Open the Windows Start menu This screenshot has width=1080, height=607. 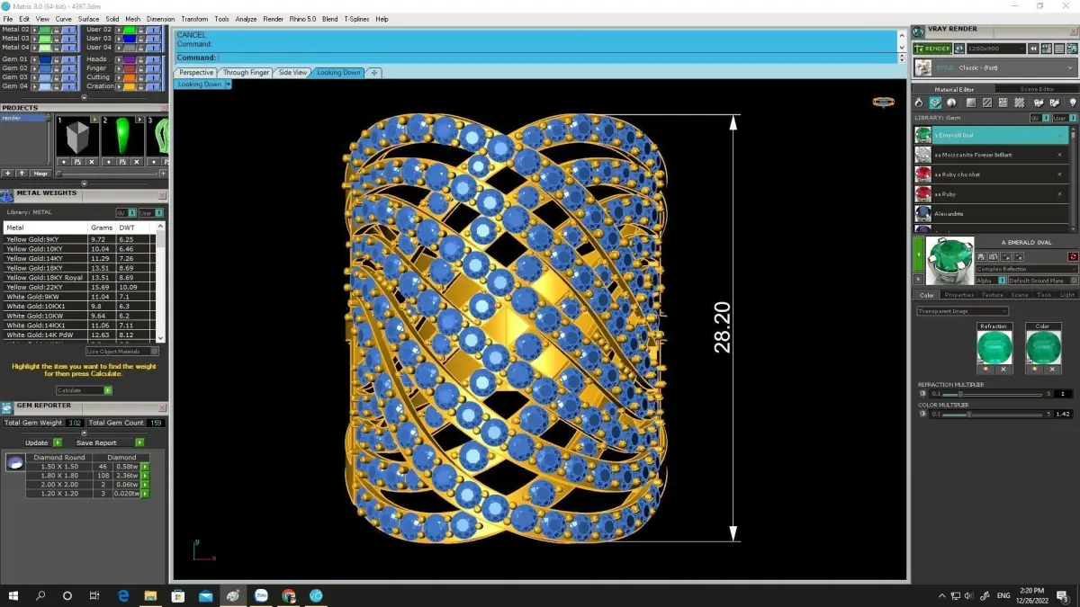(x=13, y=595)
